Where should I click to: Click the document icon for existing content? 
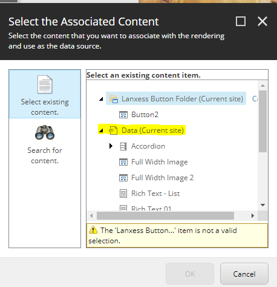pos(45,84)
